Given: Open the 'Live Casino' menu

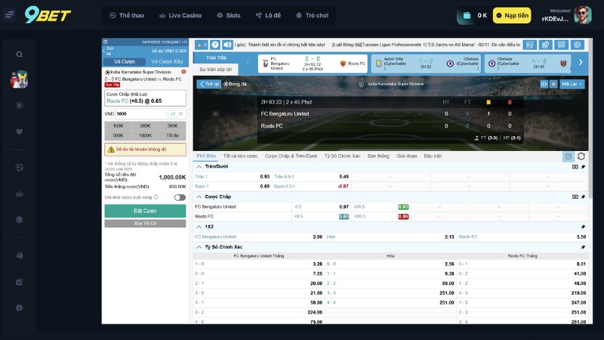Looking at the screenshot, I should tap(180, 15).
